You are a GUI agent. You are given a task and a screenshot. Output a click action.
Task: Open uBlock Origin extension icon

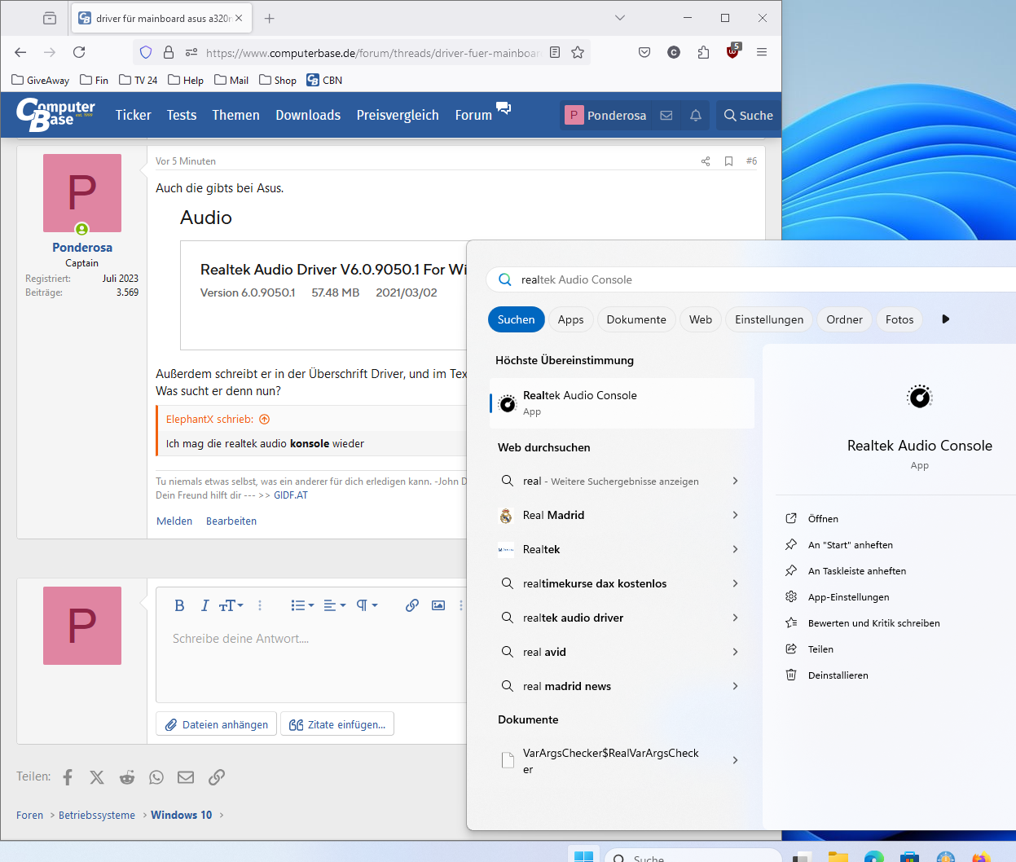tap(732, 51)
